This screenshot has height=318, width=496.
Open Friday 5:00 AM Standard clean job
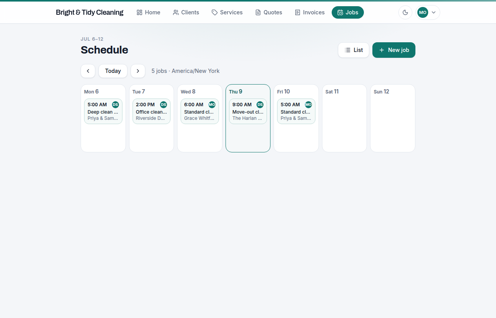[296, 111]
